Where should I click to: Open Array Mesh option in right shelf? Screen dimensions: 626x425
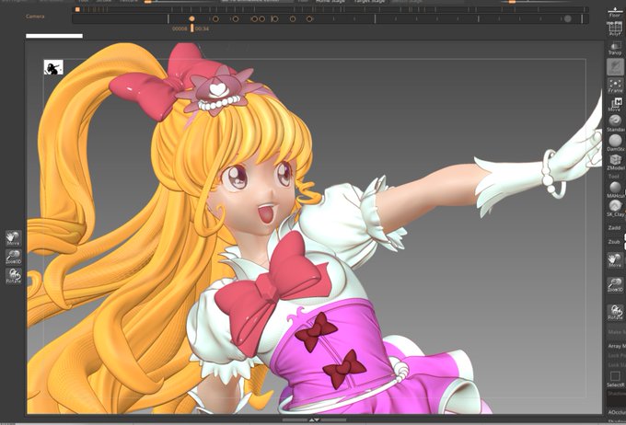[616, 346]
